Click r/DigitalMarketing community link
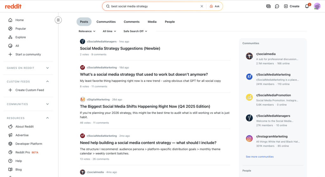The image size is (325, 177). coord(98,100)
